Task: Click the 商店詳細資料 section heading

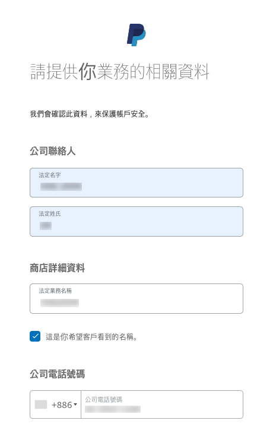Action: [57, 268]
